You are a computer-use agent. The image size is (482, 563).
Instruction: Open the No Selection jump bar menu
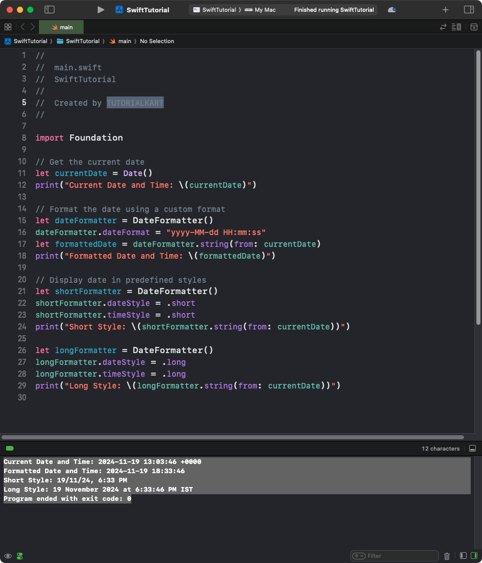pos(157,41)
